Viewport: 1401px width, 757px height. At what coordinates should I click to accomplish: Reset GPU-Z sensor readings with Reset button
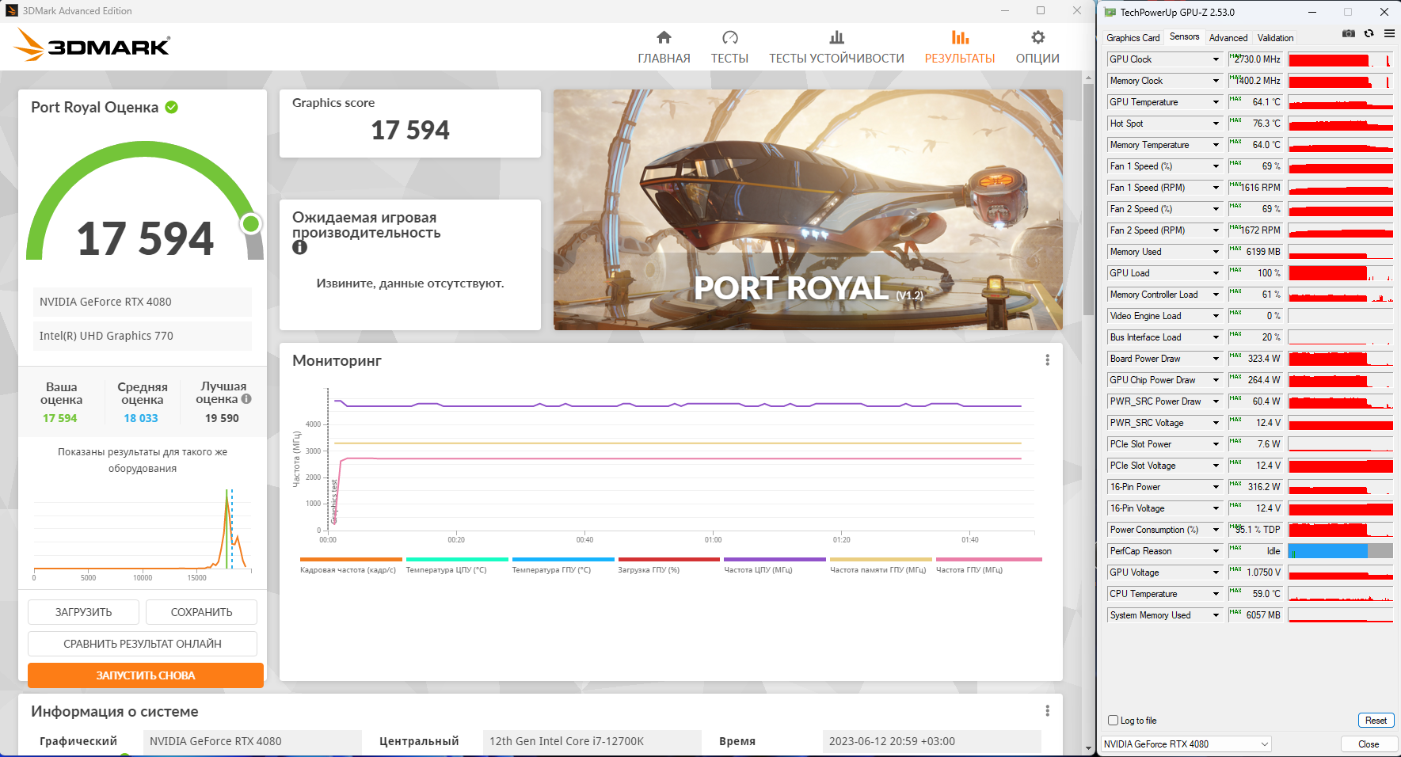1376,721
